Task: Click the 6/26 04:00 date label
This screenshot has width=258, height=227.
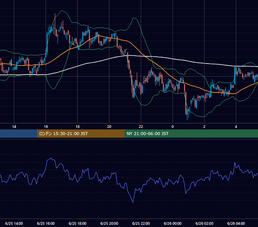Action: coord(236,223)
